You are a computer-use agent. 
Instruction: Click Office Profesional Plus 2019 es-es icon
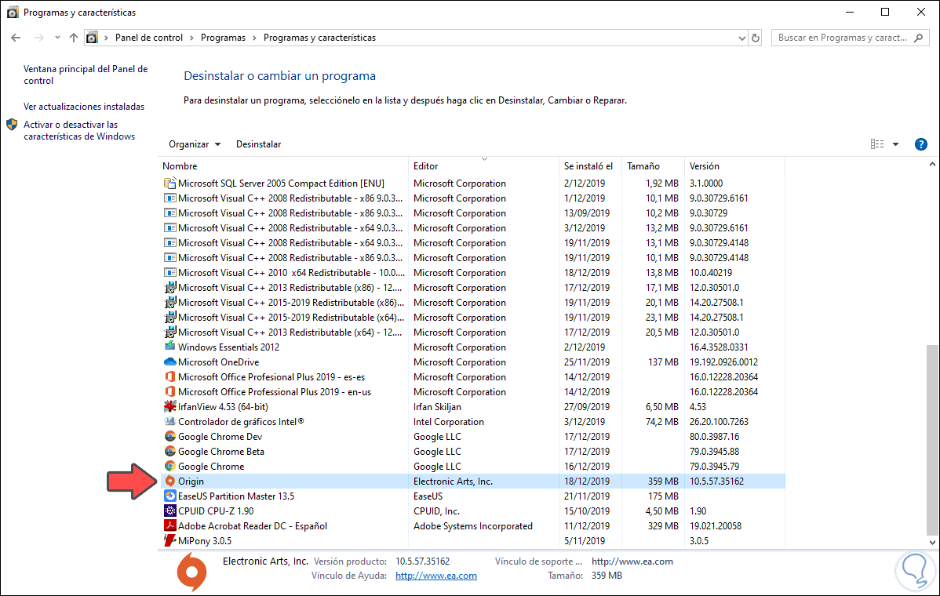point(170,376)
